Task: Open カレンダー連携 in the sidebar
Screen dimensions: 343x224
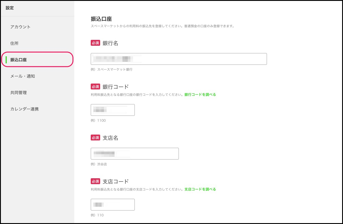Action: pyautogui.click(x=24, y=109)
